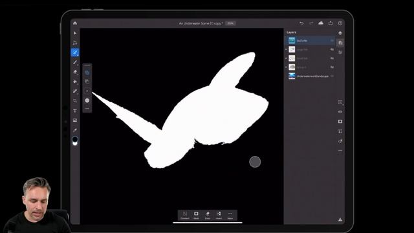Toggle visibility of the fourth layer group
The width and height of the screenshot is (414, 233).
point(332,67)
